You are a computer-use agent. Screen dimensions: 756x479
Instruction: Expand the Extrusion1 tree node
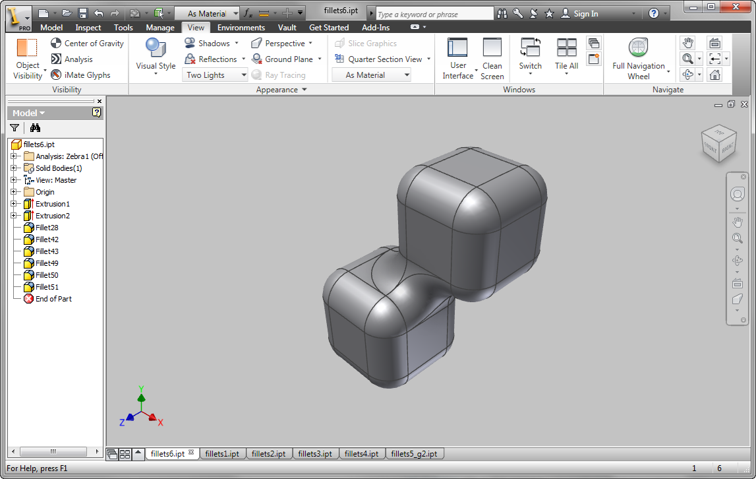13,204
